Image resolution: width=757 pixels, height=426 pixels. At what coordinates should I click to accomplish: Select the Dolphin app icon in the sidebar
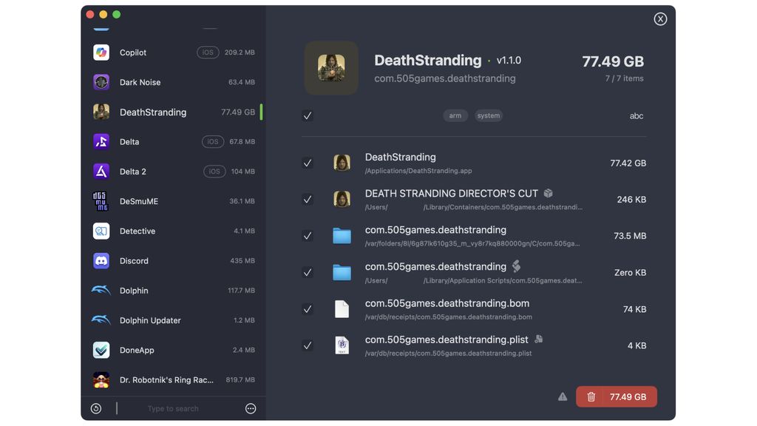101,290
